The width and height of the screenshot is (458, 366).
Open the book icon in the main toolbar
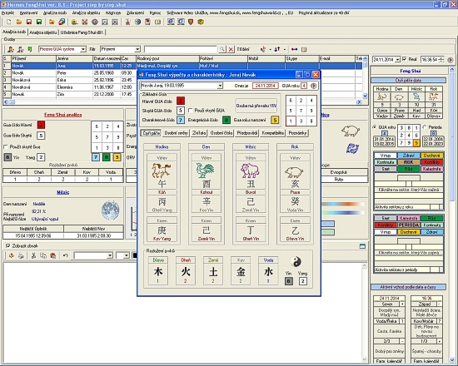(157, 22)
